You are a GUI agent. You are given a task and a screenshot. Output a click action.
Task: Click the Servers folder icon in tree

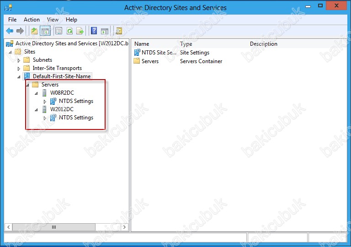35,85
